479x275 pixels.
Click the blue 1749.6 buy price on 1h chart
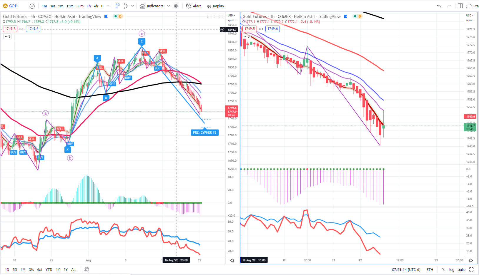pos(273,29)
